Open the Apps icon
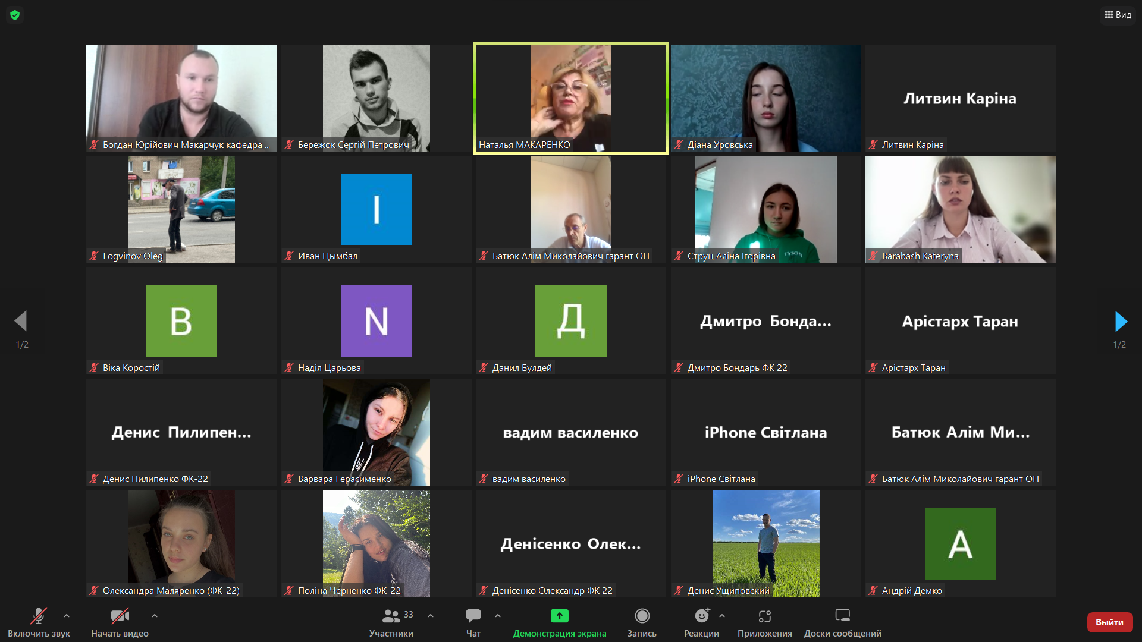 click(764, 616)
